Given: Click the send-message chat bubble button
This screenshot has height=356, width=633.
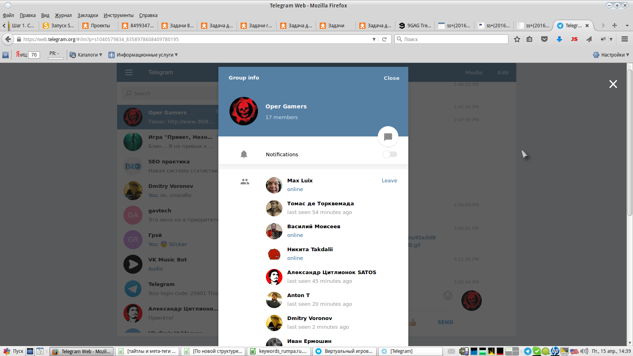Looking at the screenshot, I should coord(388,136).
